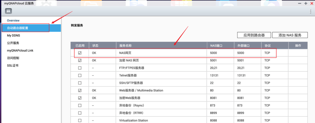
Task: Click TCP protocol in NAS网页 row
Action: [267, 53]
